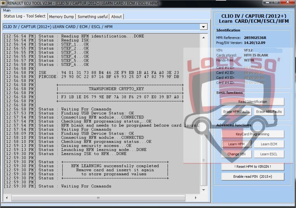
Task: Open the vehicle tool selection dropdown arrow
Action: 204,27
